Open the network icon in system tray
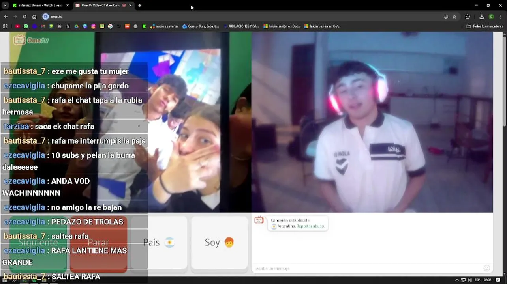The width and height of the screenshot is (507, 284). tap(463, 280)
